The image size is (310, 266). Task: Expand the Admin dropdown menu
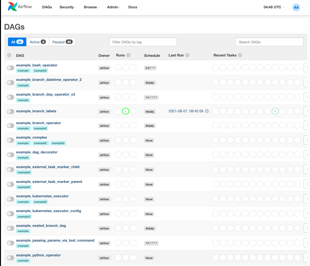[x=113, y=7]
